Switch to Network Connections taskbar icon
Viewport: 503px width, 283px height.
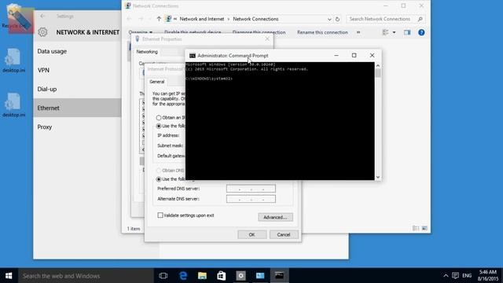260,276
